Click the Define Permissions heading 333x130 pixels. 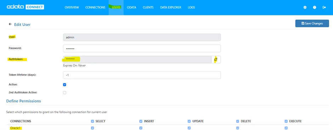(x=24, y=101)
